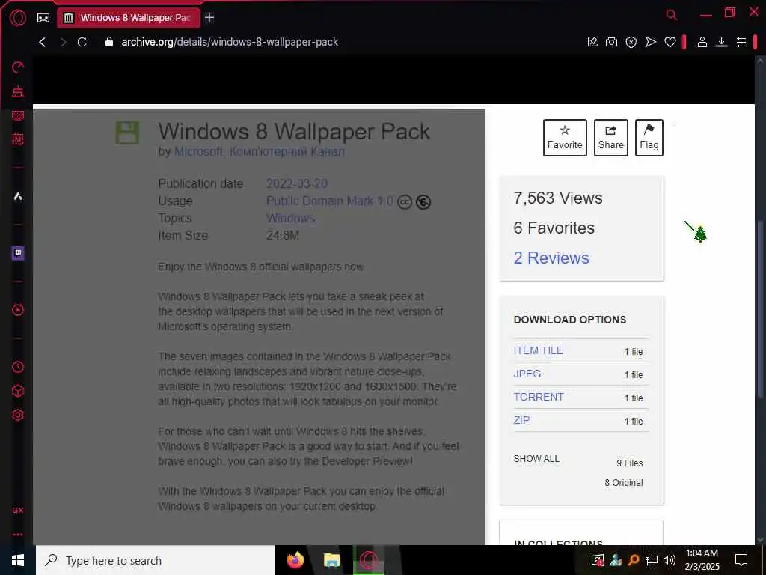Open the sidebar three-dots setup menu
The width and height of the screenshot is (766, 575).
click(18, 535)
